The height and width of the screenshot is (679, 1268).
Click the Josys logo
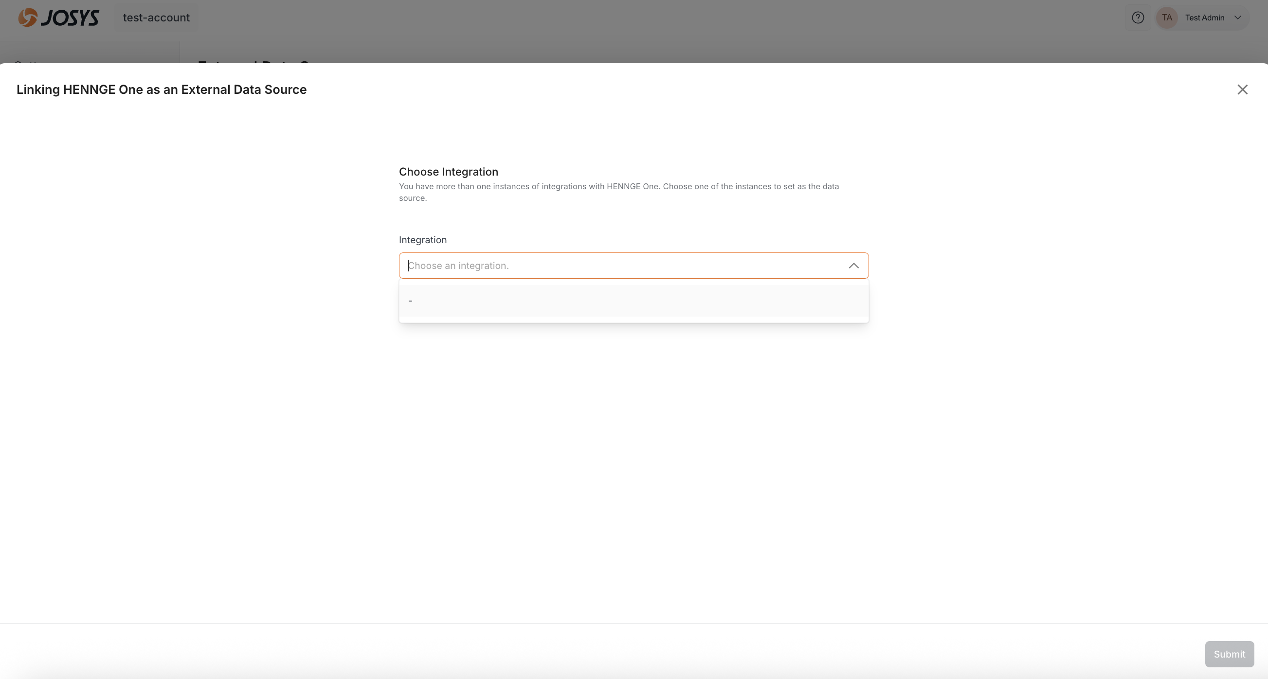tap(58, 18)
